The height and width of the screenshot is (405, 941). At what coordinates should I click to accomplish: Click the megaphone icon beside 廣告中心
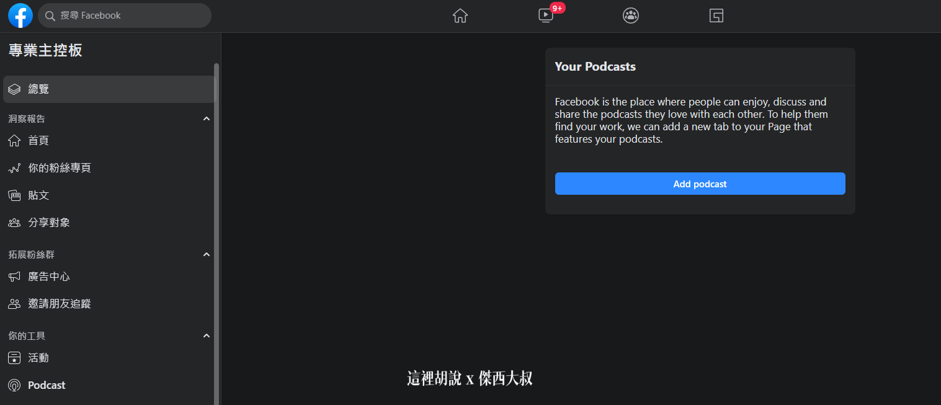pos(14,277)
